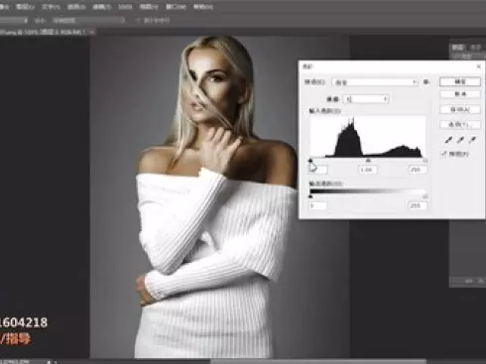Click the gamma input field showing 1.00
Image resolution: width=486 pixels, height=364 pixels.
[368, 170]
